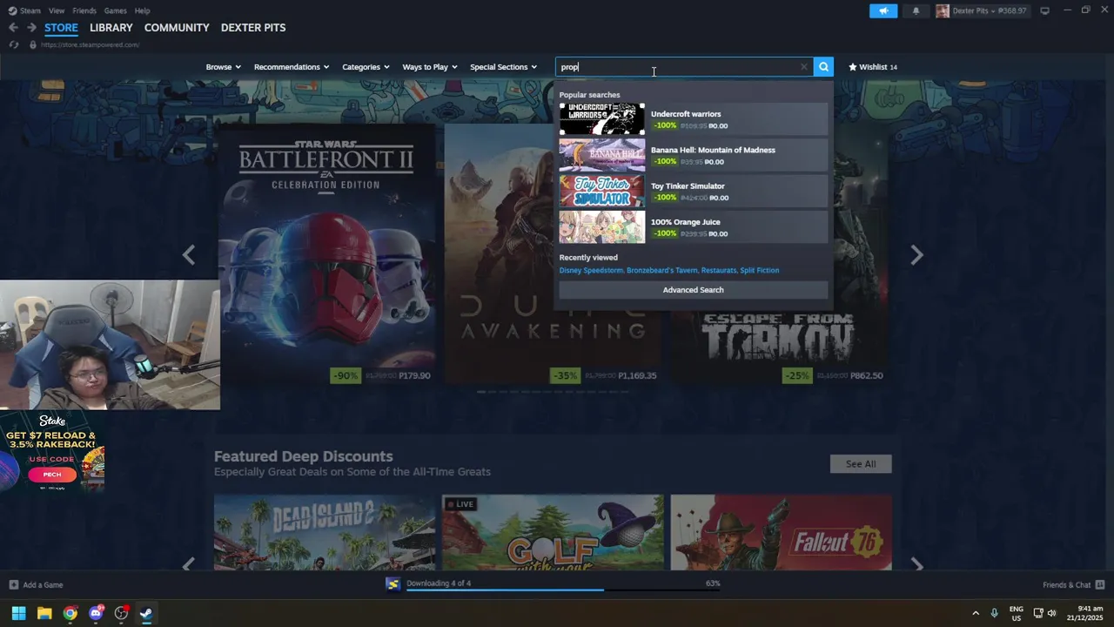Select Banana Hell: Mountain of Madness suggestion
This screenshot has height=627, width=1114.
point(693,155)
